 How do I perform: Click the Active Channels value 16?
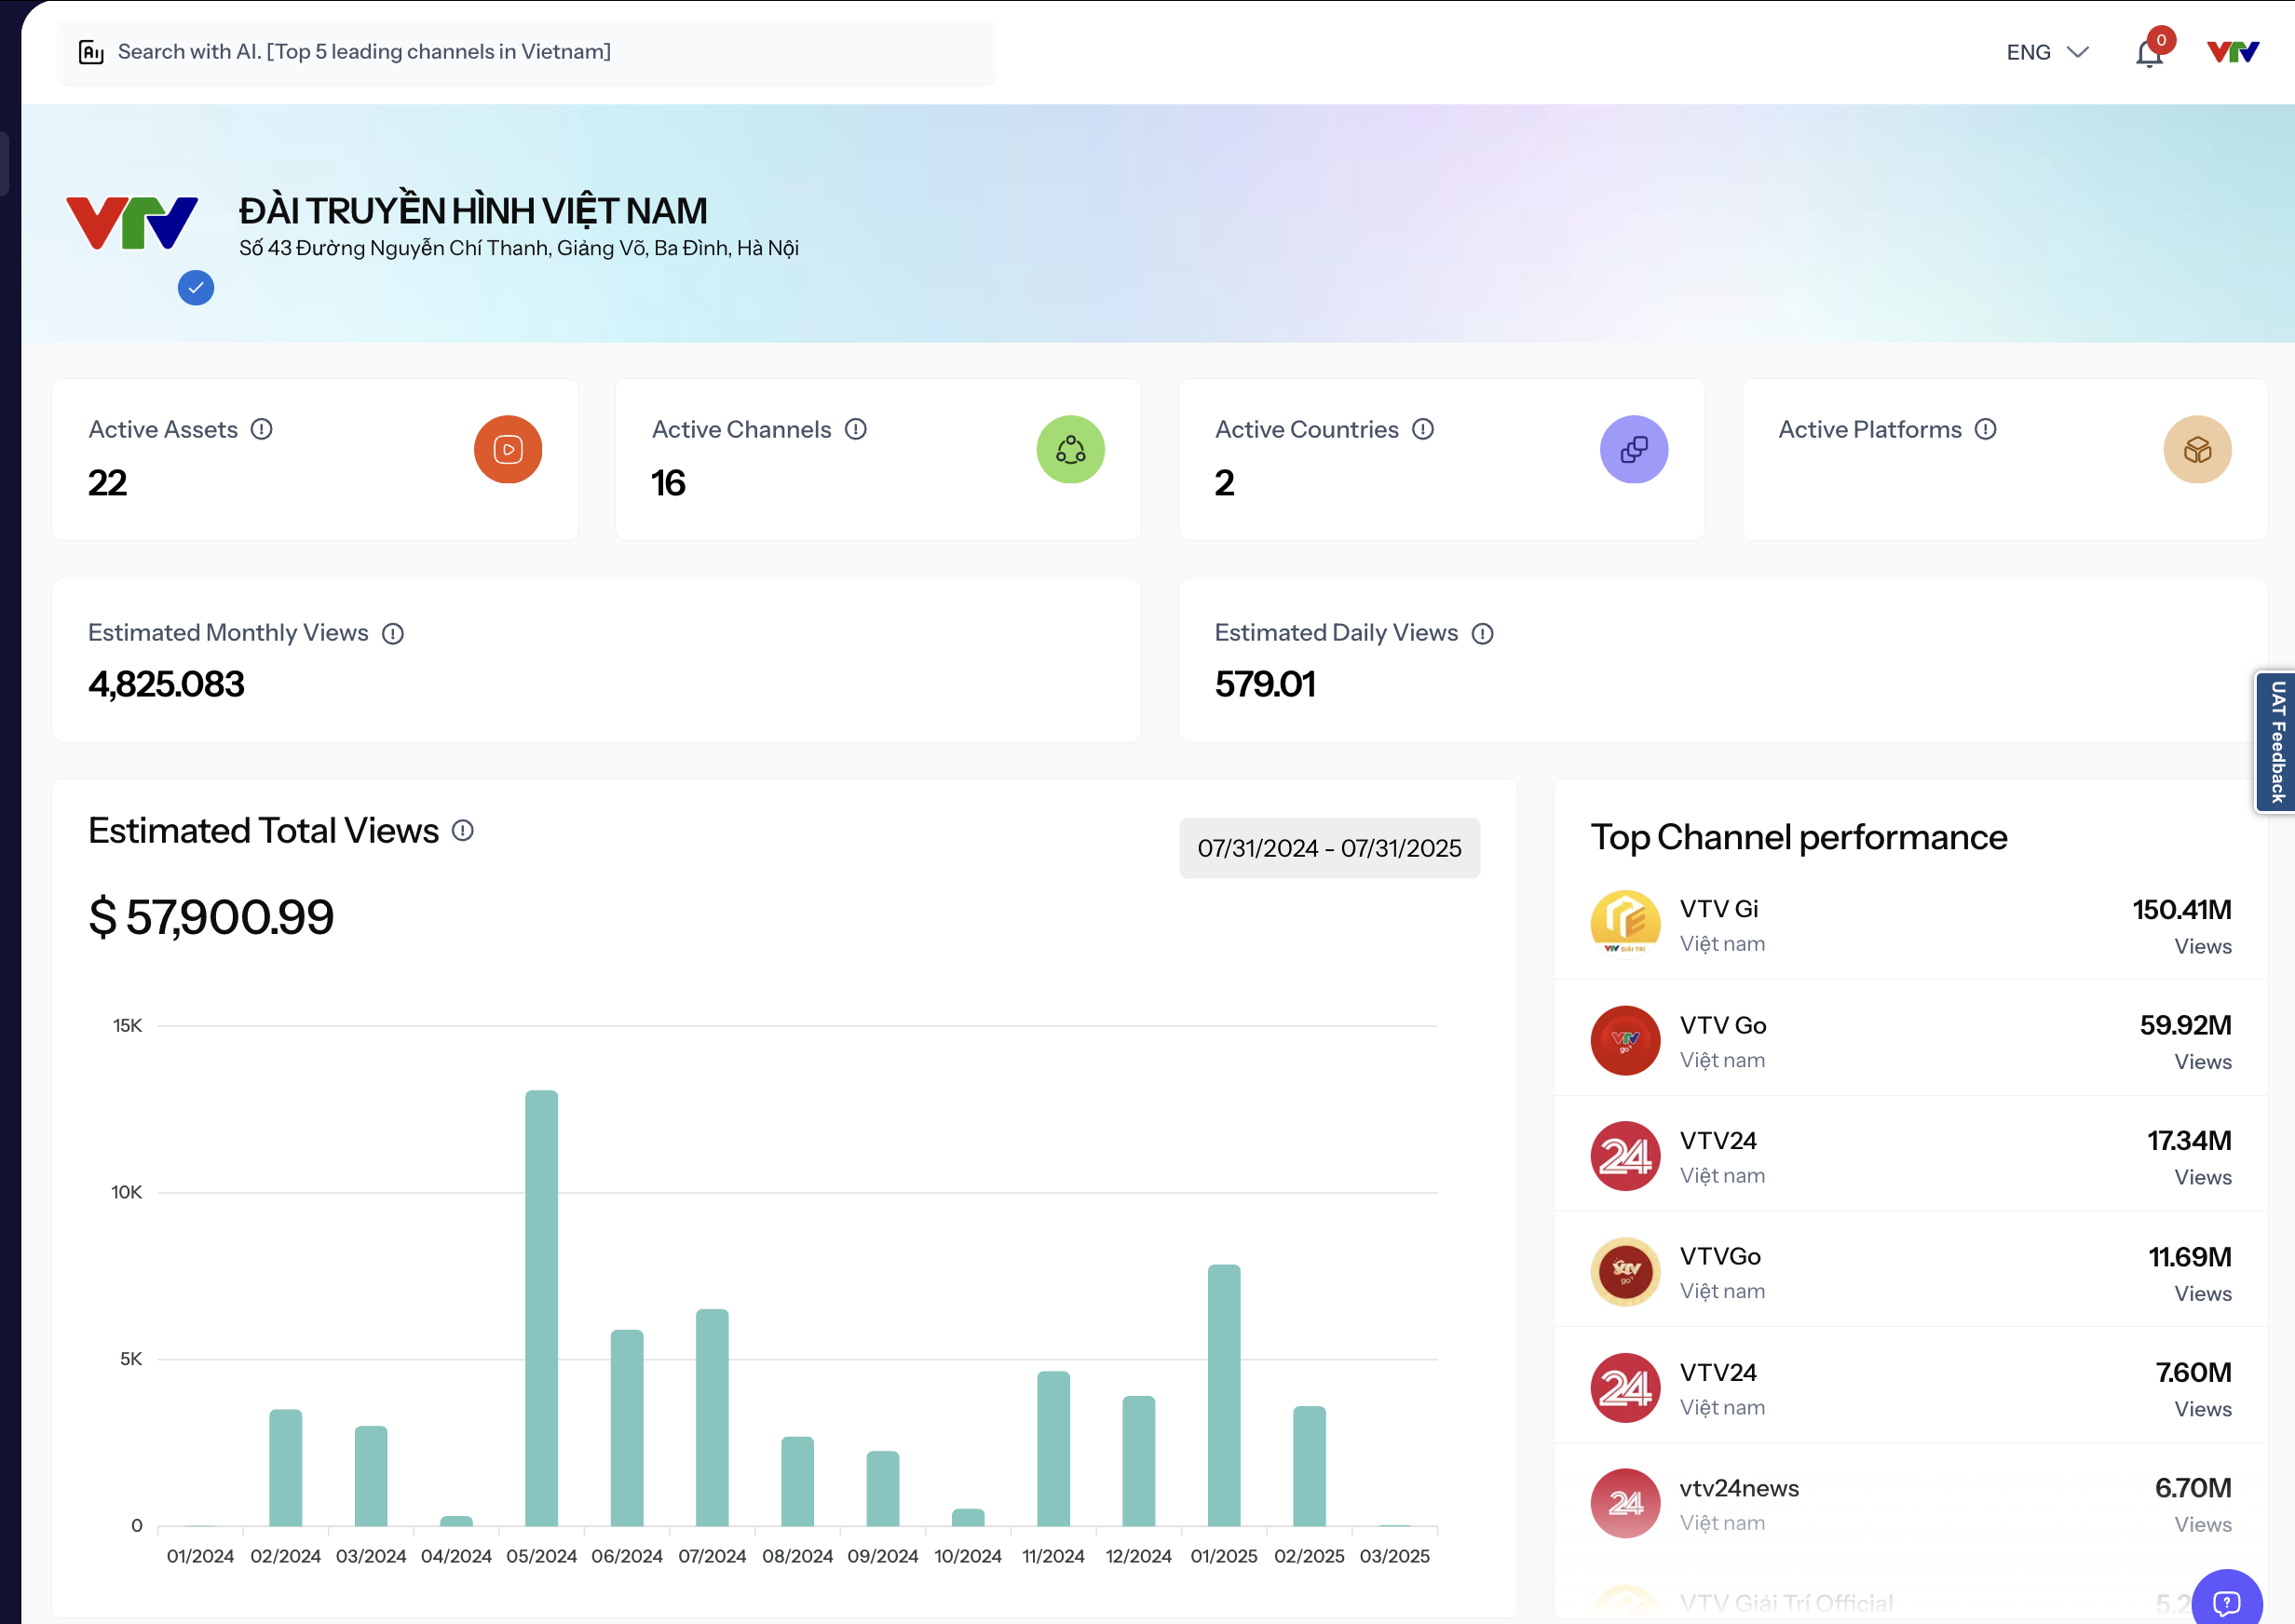point(668,483)
